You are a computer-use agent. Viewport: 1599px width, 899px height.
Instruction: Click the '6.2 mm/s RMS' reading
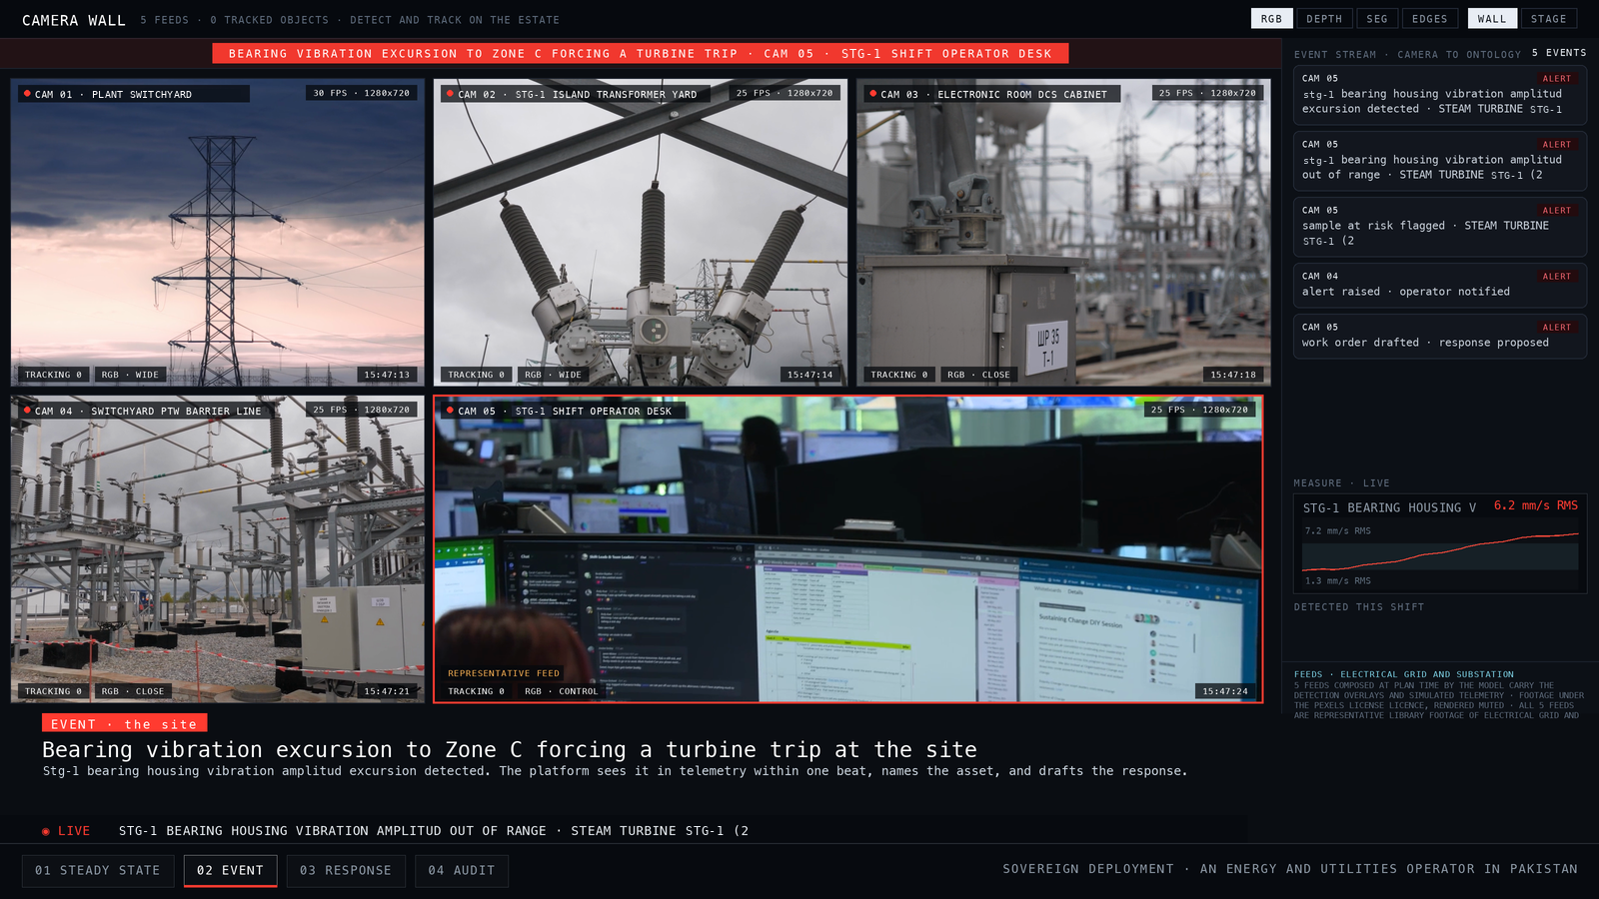[x=1536, y=505]
